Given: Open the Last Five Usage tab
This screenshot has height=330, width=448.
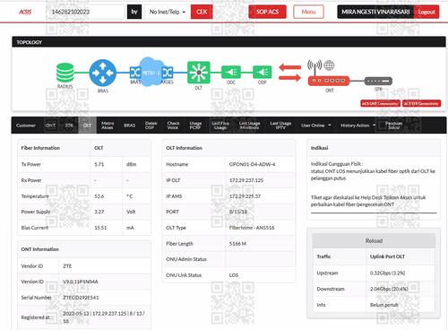Looking at the screenshot, I should point(220,126).
